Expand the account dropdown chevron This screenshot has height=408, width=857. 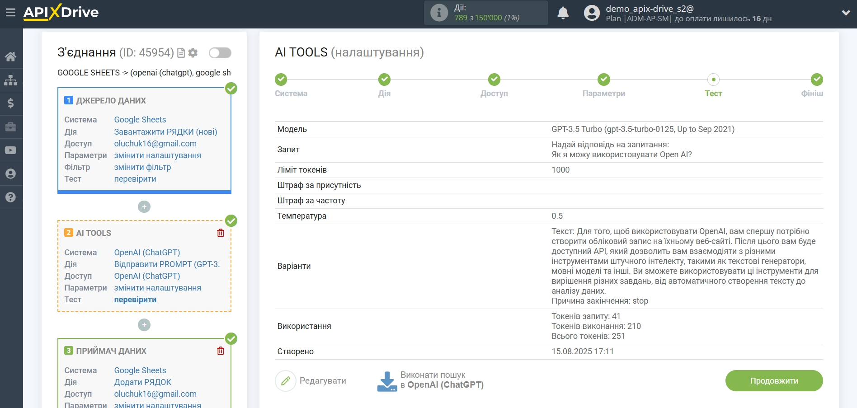coord(846,13)
